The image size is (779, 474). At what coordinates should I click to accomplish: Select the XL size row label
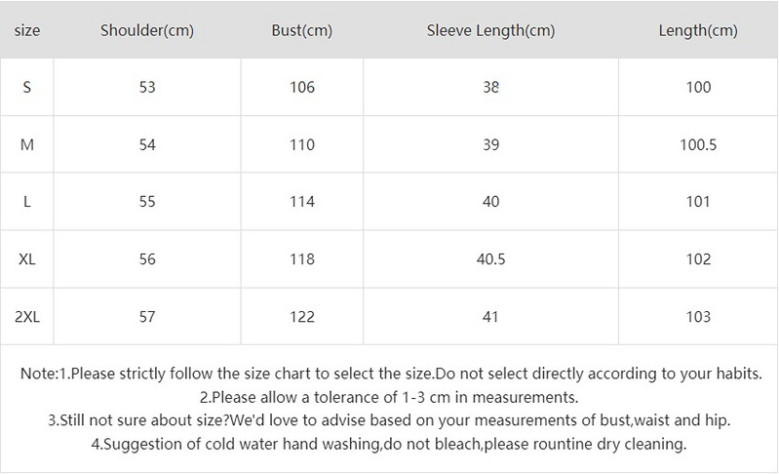(x=27, y=259)
